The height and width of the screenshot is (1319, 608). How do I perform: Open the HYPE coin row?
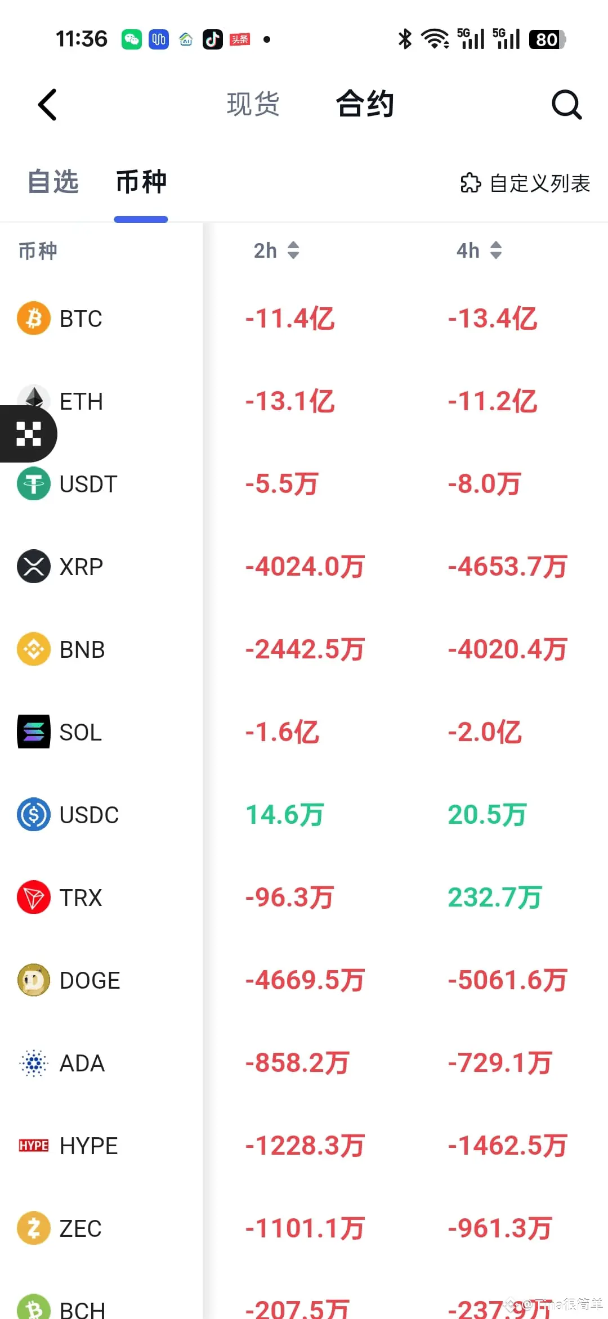coord(88,1146)
